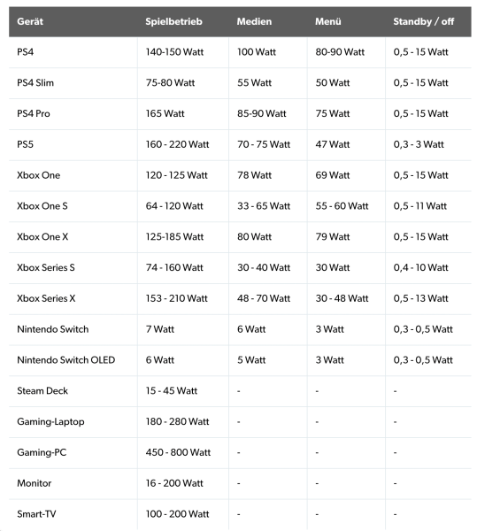The height and width of the screenshot is (531, 477).
Task: Click the 0,3 - 3 Watt standby value
Action: coord(419,144)
